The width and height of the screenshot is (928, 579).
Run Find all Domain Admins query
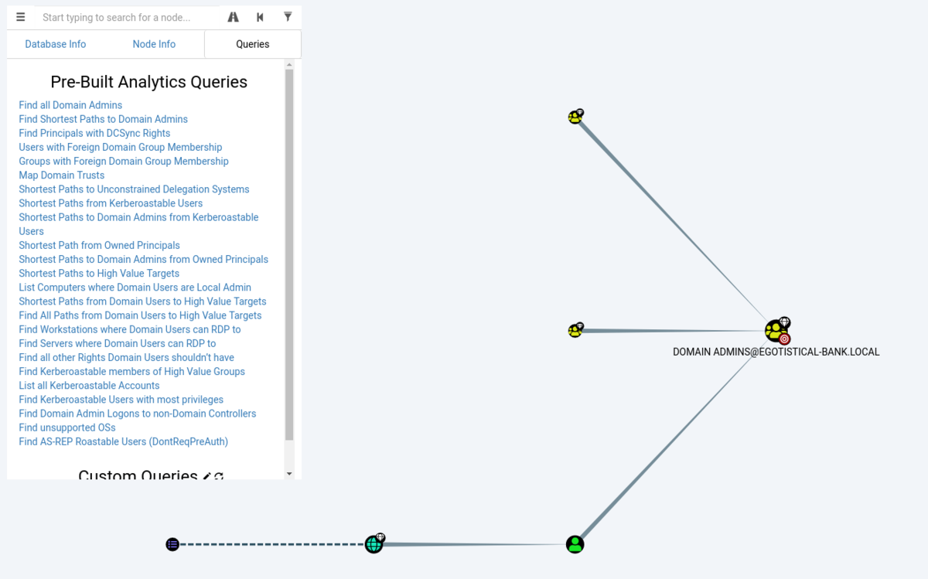(70, 105)
